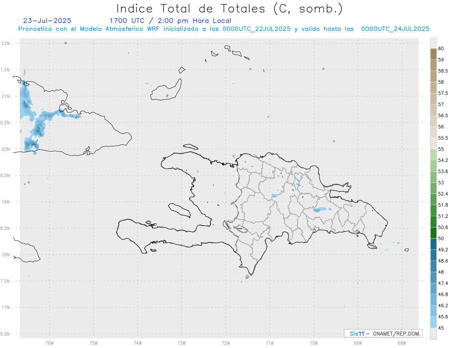Click the "74W" longitude label
Image resolution: width=451 pixels, height=348 pixels.
tap(138, 343)
